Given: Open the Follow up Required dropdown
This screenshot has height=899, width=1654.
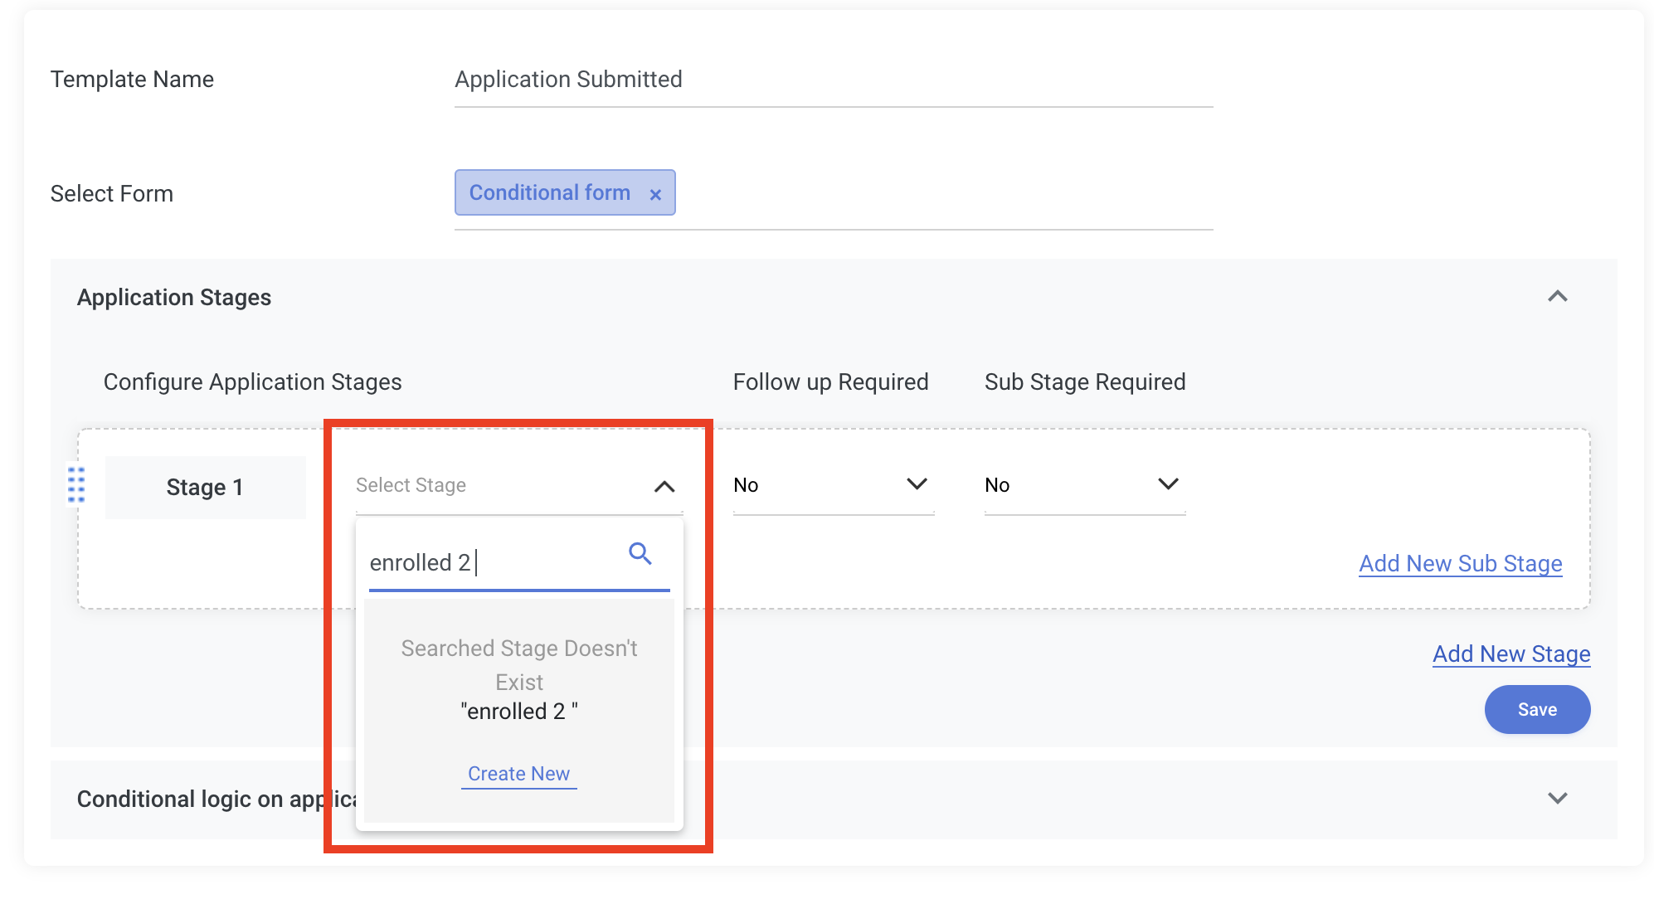Looking at the screenshot, I should point(833,485).
